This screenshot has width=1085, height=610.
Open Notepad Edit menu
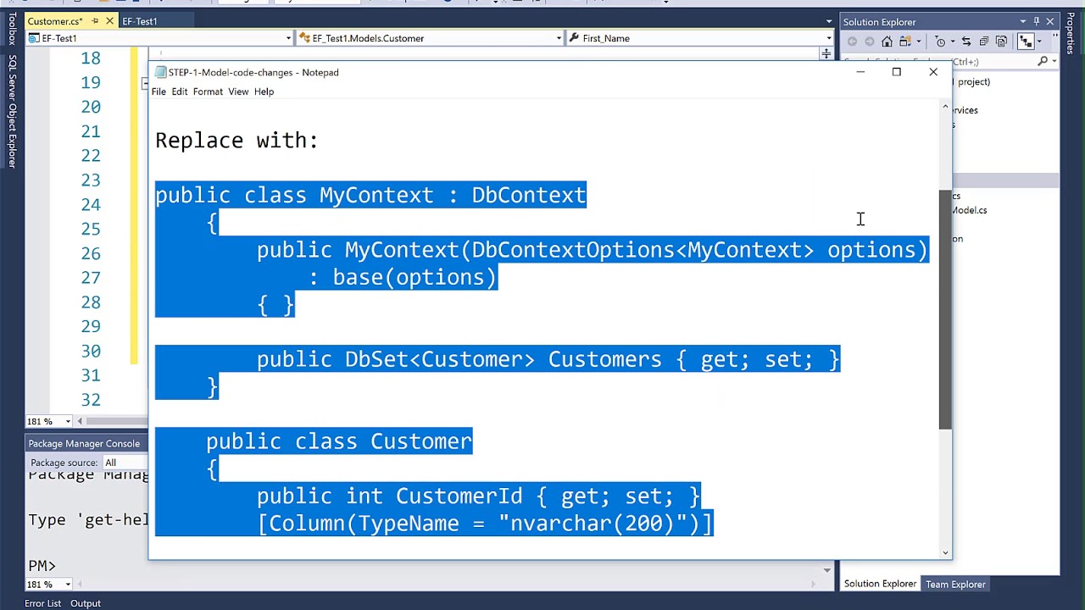click(180, 91)
